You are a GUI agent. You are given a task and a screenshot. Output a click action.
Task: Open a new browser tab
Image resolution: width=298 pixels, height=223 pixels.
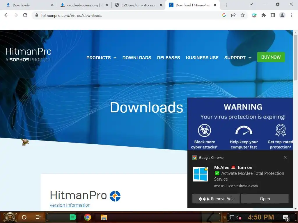tap(226, 5)
